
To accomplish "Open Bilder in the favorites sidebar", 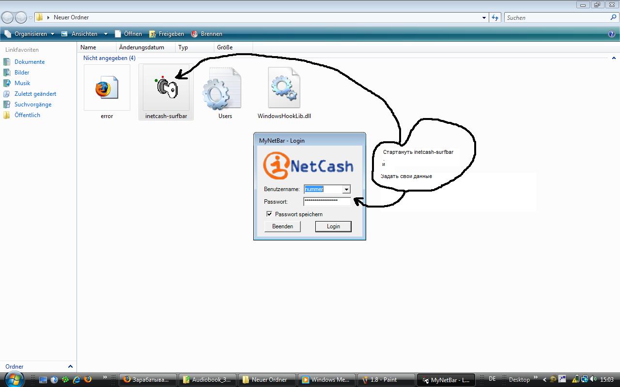I will coord(22,73).
